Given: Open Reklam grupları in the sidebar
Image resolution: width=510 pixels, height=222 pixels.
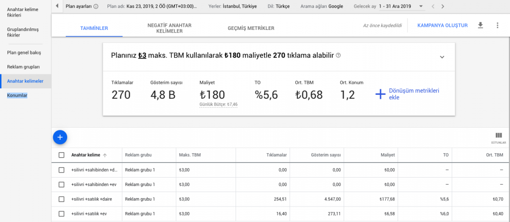Looking at the screenshot, I should tap(23, 66).
